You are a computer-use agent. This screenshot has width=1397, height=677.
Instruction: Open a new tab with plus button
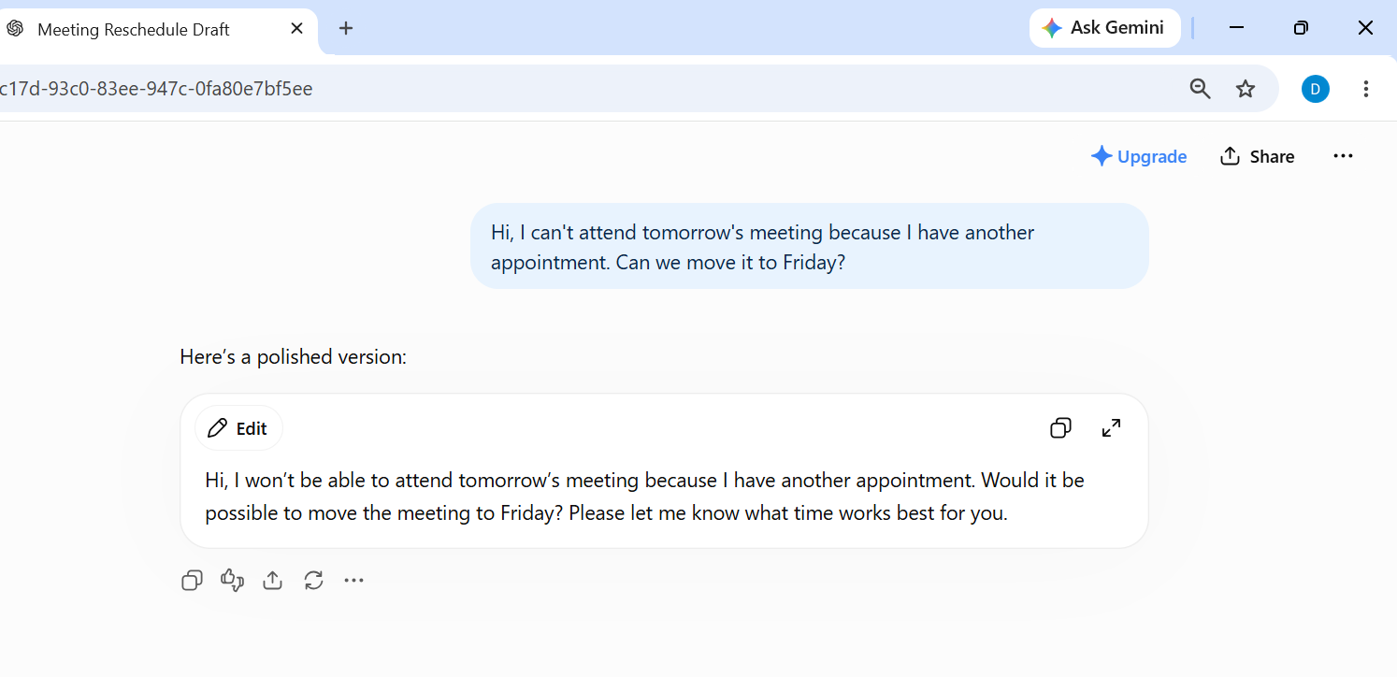point(346,28)
